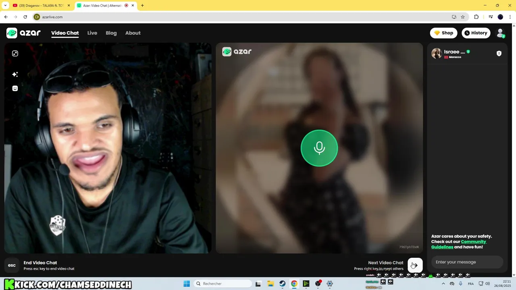516x290 pixels.
Task: Open media controls in Chrome toolbar
Action: click(x=491, y=17)
